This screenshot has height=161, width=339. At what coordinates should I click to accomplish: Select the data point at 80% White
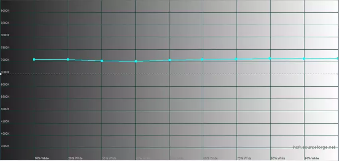tap(270, 58)
